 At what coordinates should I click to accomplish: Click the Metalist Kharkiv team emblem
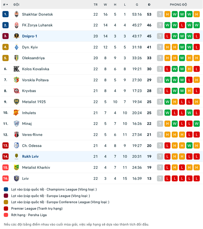(x=16, y=167)
